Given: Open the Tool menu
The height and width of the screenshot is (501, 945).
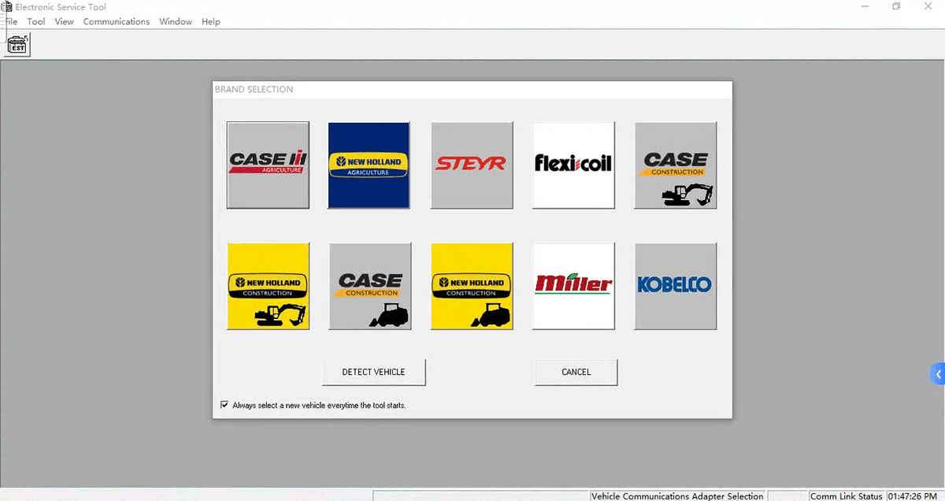Looking at the screenshot, I should tap(36, 21).
